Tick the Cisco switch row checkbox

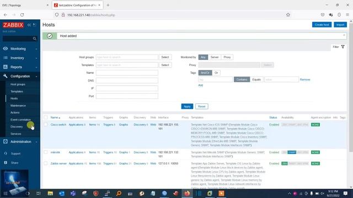[46, 125]
